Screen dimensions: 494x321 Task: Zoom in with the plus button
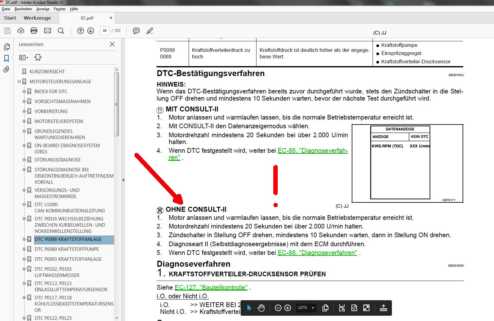tap(288, 308)
